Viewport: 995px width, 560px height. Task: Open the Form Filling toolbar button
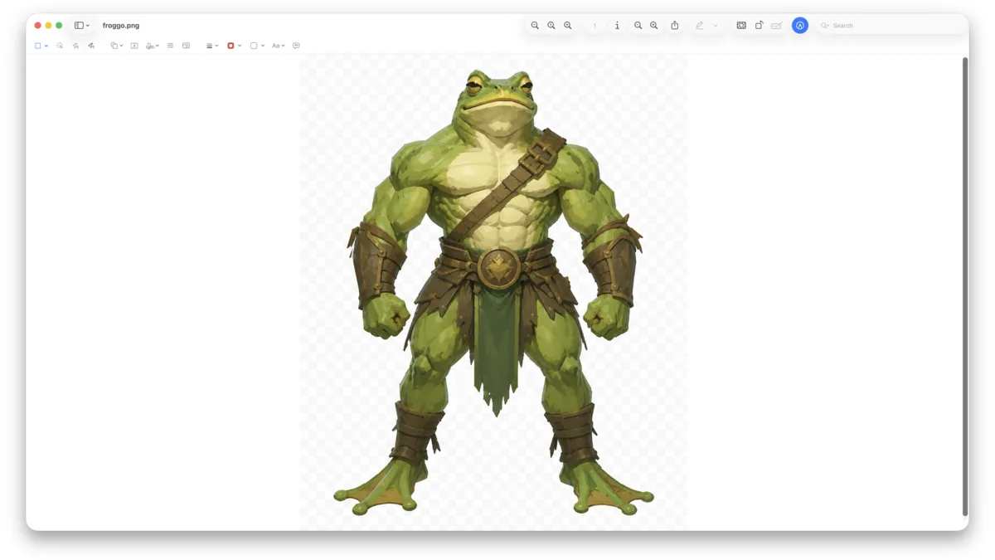(x=776, y=26)
